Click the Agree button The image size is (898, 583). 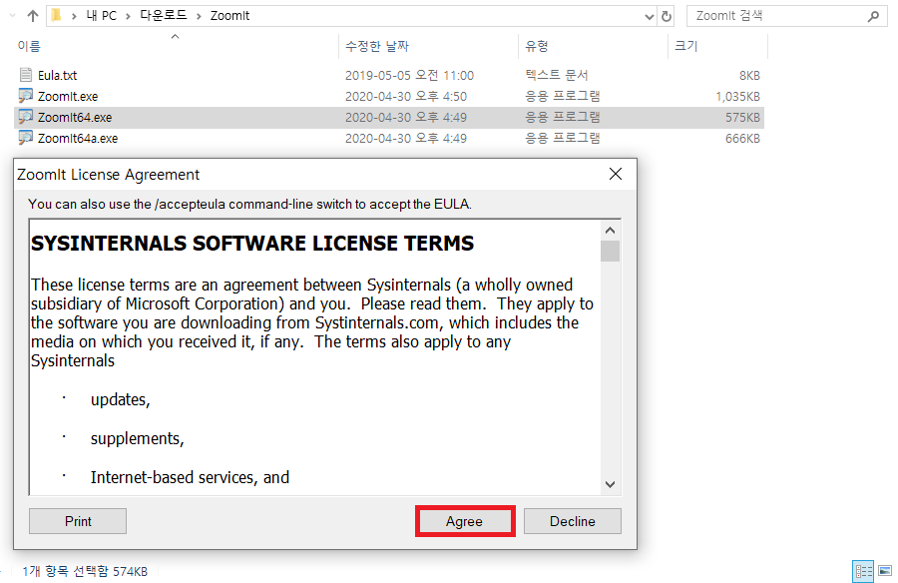(x=464, y=521)
